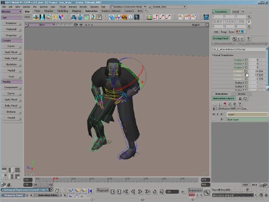Toggle the Position X key checkbox
This screenshot has width=269, height=202.
pos(246,60)
